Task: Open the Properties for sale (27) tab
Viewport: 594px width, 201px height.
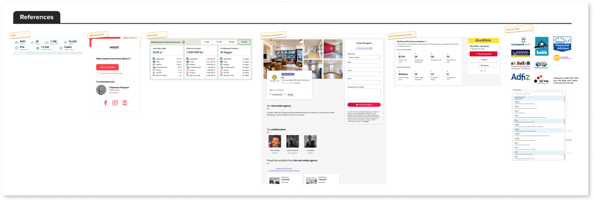Action: (x=284, y=168)
